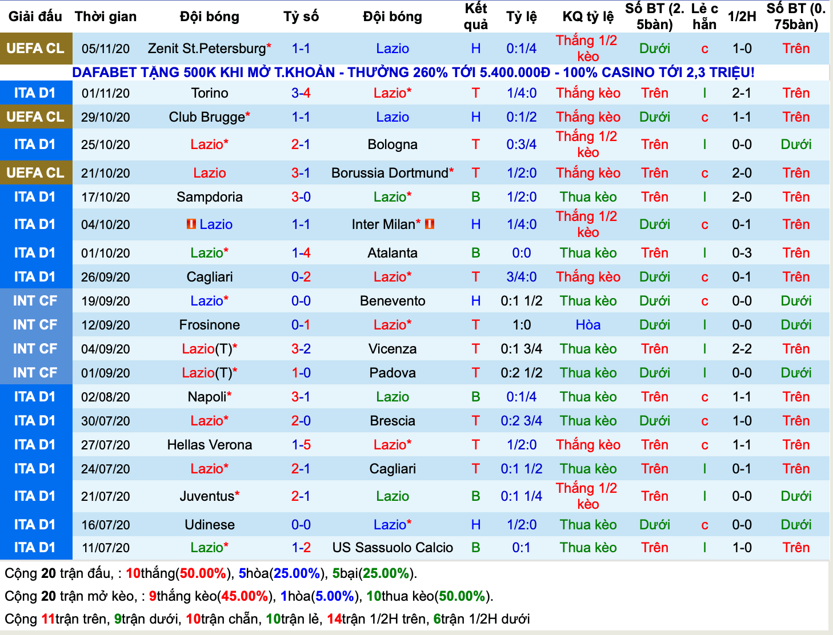Click the Torino team name
This screenshot has height=635, width=833.
210,93
